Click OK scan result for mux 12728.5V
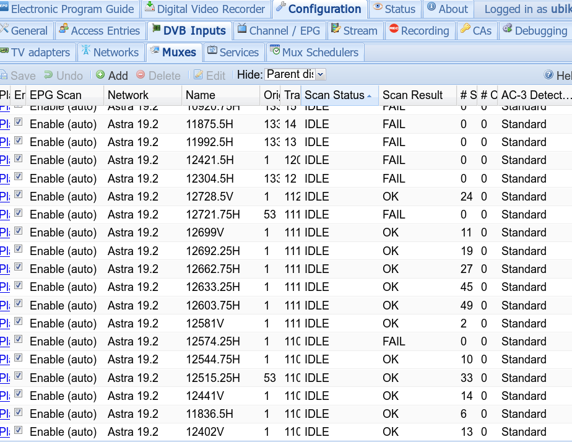572x442 pixels. point(391,197)
